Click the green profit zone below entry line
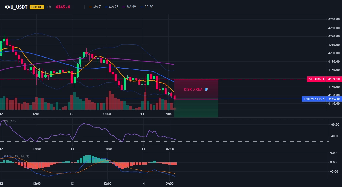The height and width of the screenshot is (187, 342). click(x=196, y=108)
